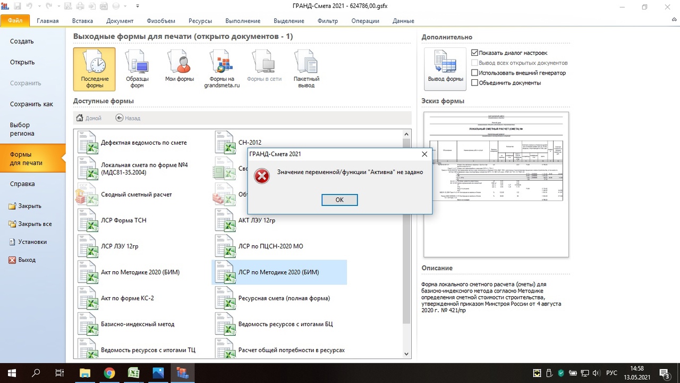The image size is (680, 383).
Task: Click the form preview thumbnail
Action: pos(496,184)
